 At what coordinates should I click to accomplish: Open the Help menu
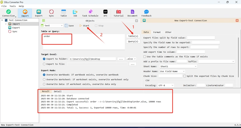(x=21, y=6)
